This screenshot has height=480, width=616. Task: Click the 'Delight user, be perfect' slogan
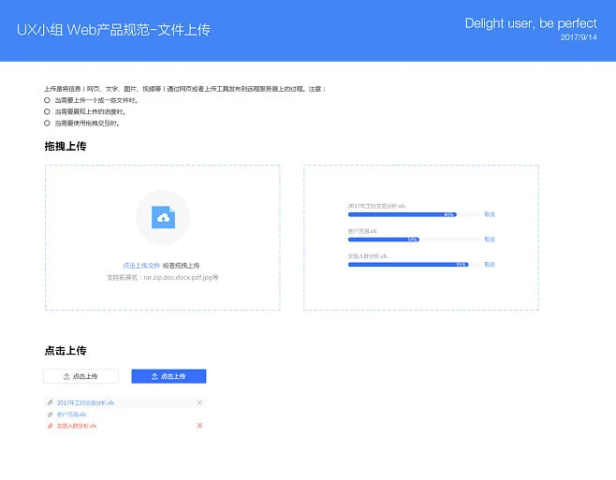coord(531,23)
